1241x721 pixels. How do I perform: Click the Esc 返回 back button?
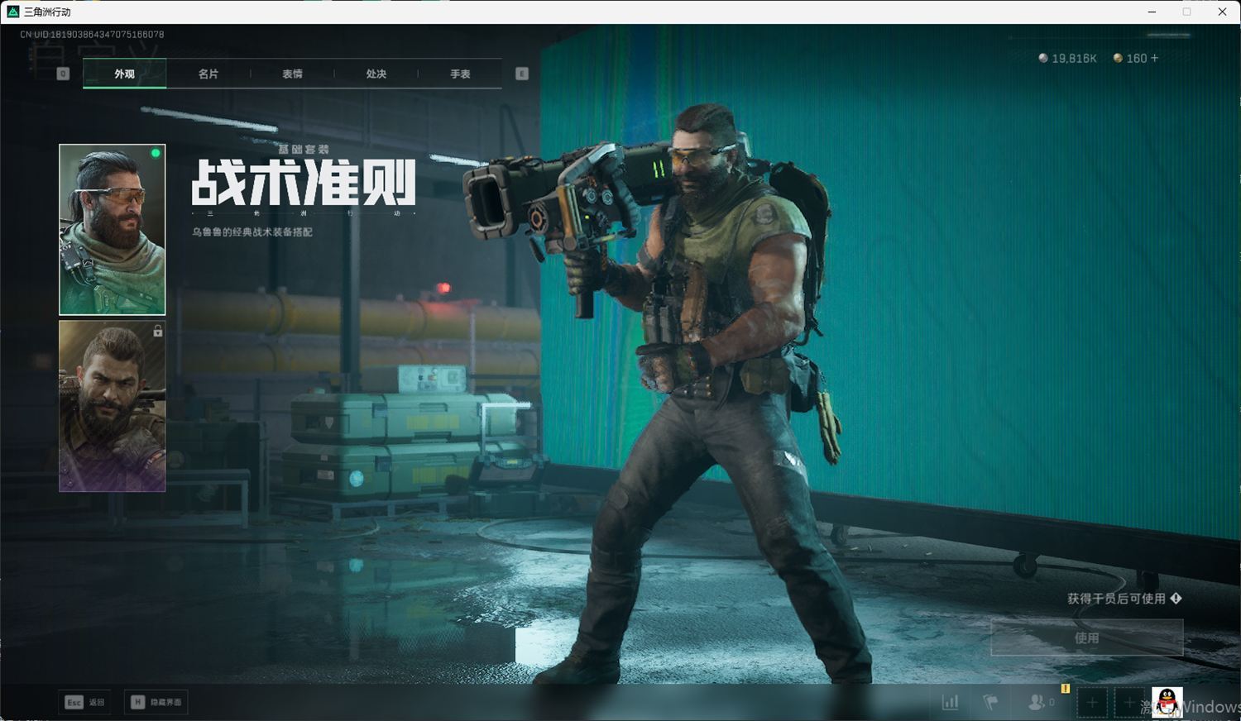point(85,701)
